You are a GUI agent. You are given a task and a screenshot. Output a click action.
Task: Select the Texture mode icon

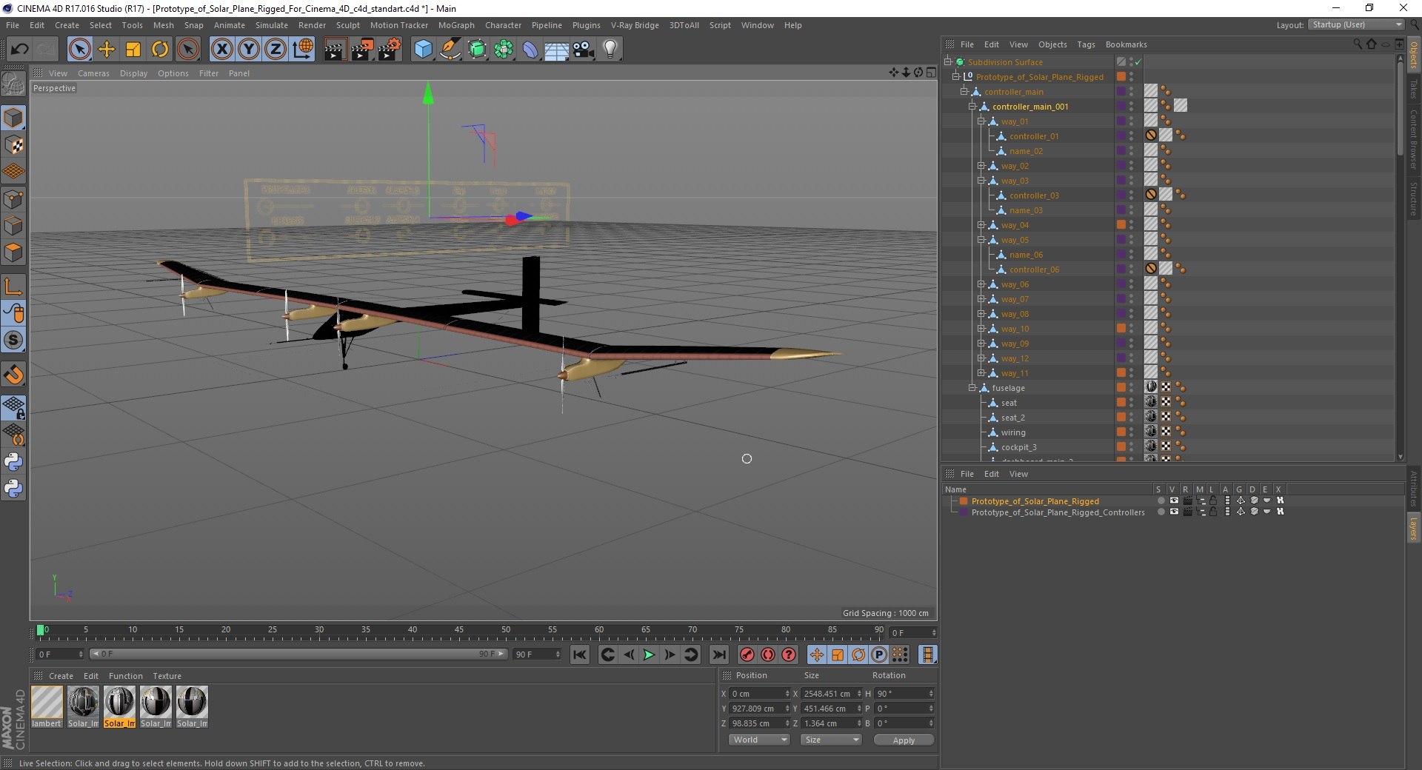click(x=13, y=145)
